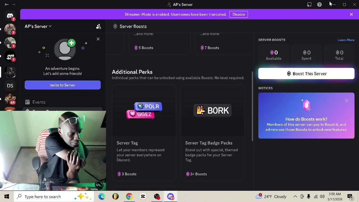Open the volume speaker tray icon
This screenshot has height=202, width=359.
[x=322, y=196]
